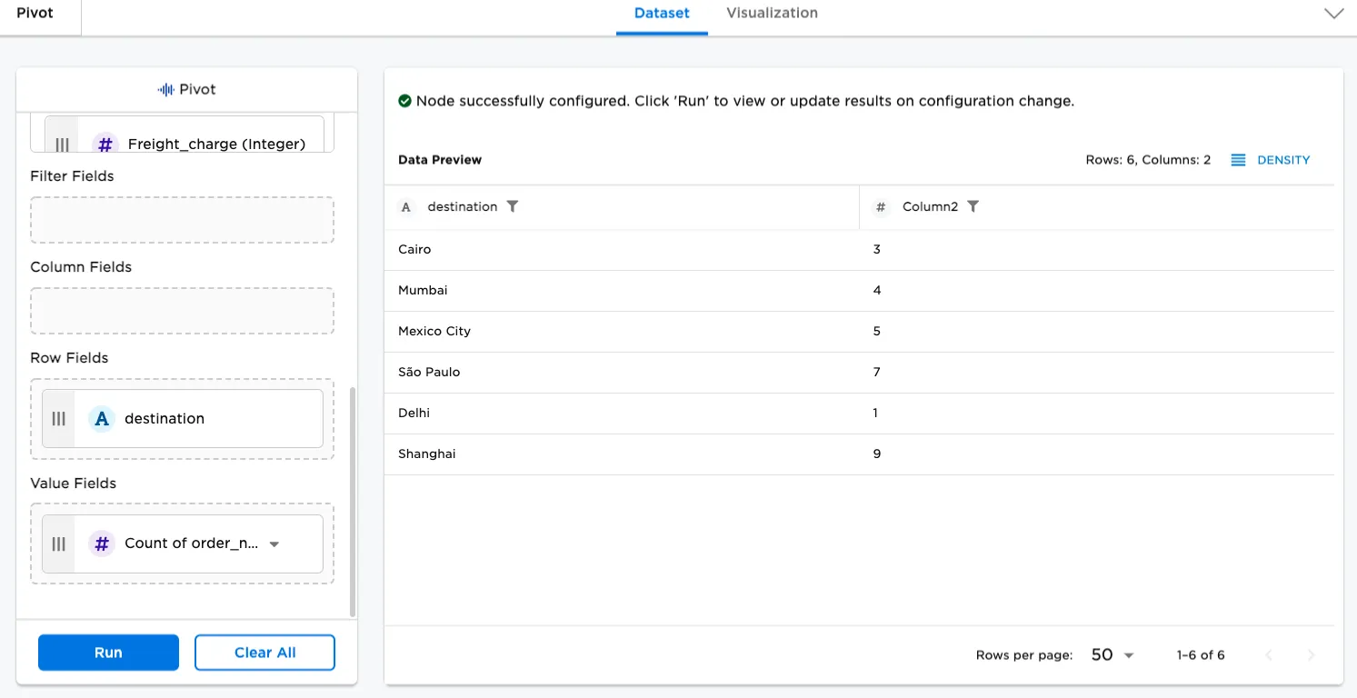Screen dimensions: 1357x698
Task: Click the Clear All button
Action: point(264,652)
